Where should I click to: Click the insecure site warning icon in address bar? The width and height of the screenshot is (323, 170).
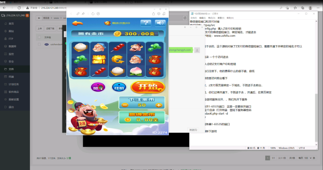tap(27, 8)
